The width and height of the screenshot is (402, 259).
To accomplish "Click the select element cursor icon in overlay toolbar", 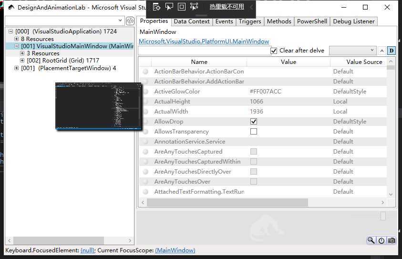I will point(169,7).
